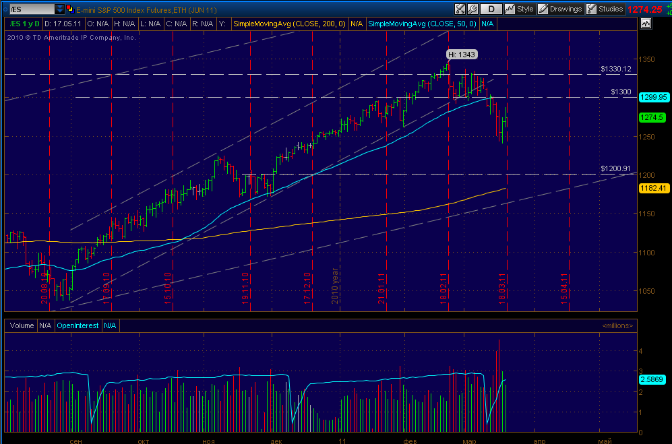
Task: Click the beaker-with-arrow icon left of the wrench
Action: (460, 9)
